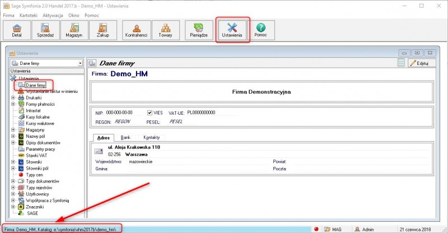Expand the Znaczniki node
This screenshot has width=448, height=233.
click(13, 207)
